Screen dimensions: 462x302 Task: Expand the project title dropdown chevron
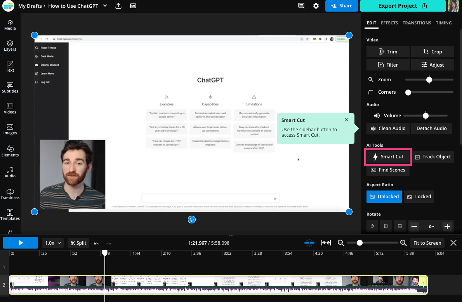click(105, 6)
